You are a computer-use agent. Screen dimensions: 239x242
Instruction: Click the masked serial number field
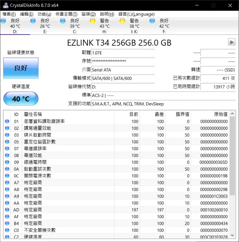[x=123, y=61]
